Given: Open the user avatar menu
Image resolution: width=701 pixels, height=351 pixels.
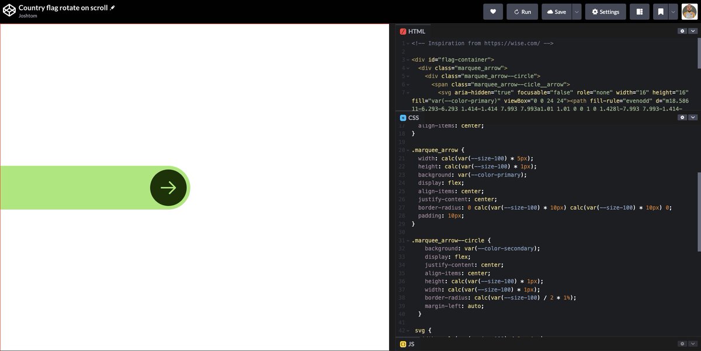Looking at the screenshot, I should [x=690, y=12].
